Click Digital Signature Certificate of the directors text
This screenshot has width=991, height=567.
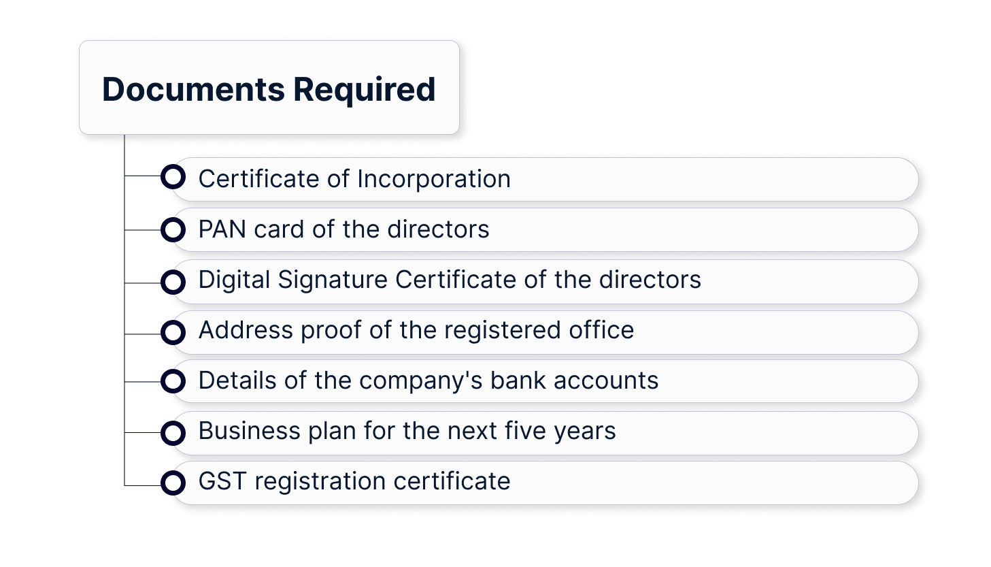pos(449,280)
